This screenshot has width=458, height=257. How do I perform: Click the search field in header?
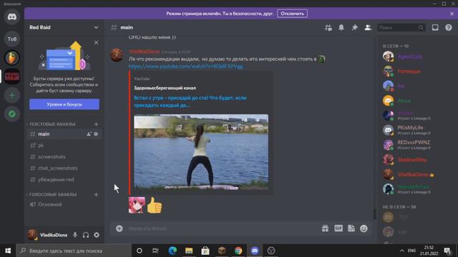(401, 27)
